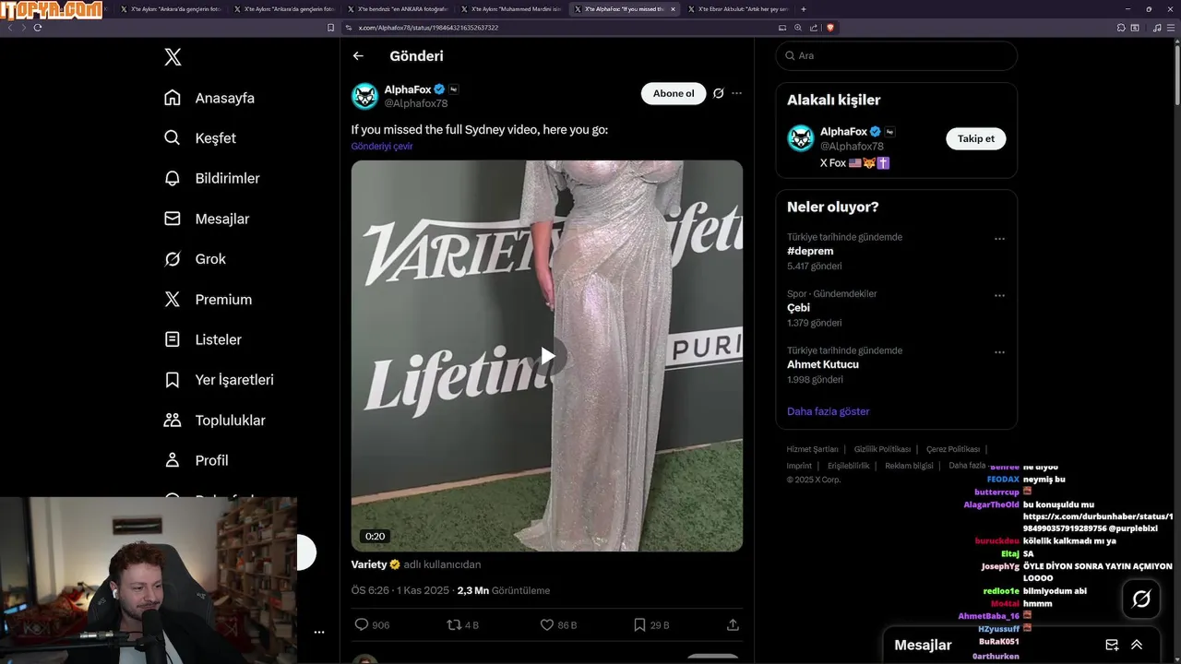Image resolution: width=1181 pixels, height=664 pixels.
Task: Click Daha fazla göster link
Action: (x=828, y=411)
